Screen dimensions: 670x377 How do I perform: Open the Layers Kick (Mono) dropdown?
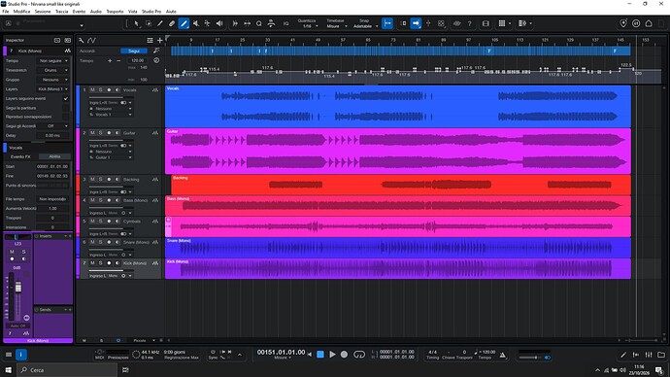(53, 89)
